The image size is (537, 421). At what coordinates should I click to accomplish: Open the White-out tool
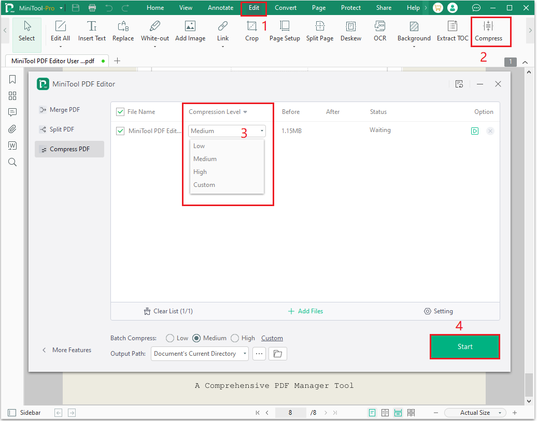[x=154, y=31]
